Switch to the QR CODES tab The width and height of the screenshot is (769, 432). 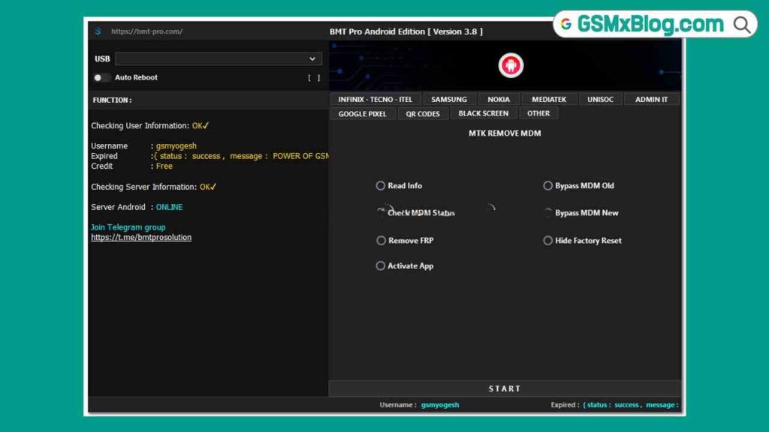click(x=423, y=114)
